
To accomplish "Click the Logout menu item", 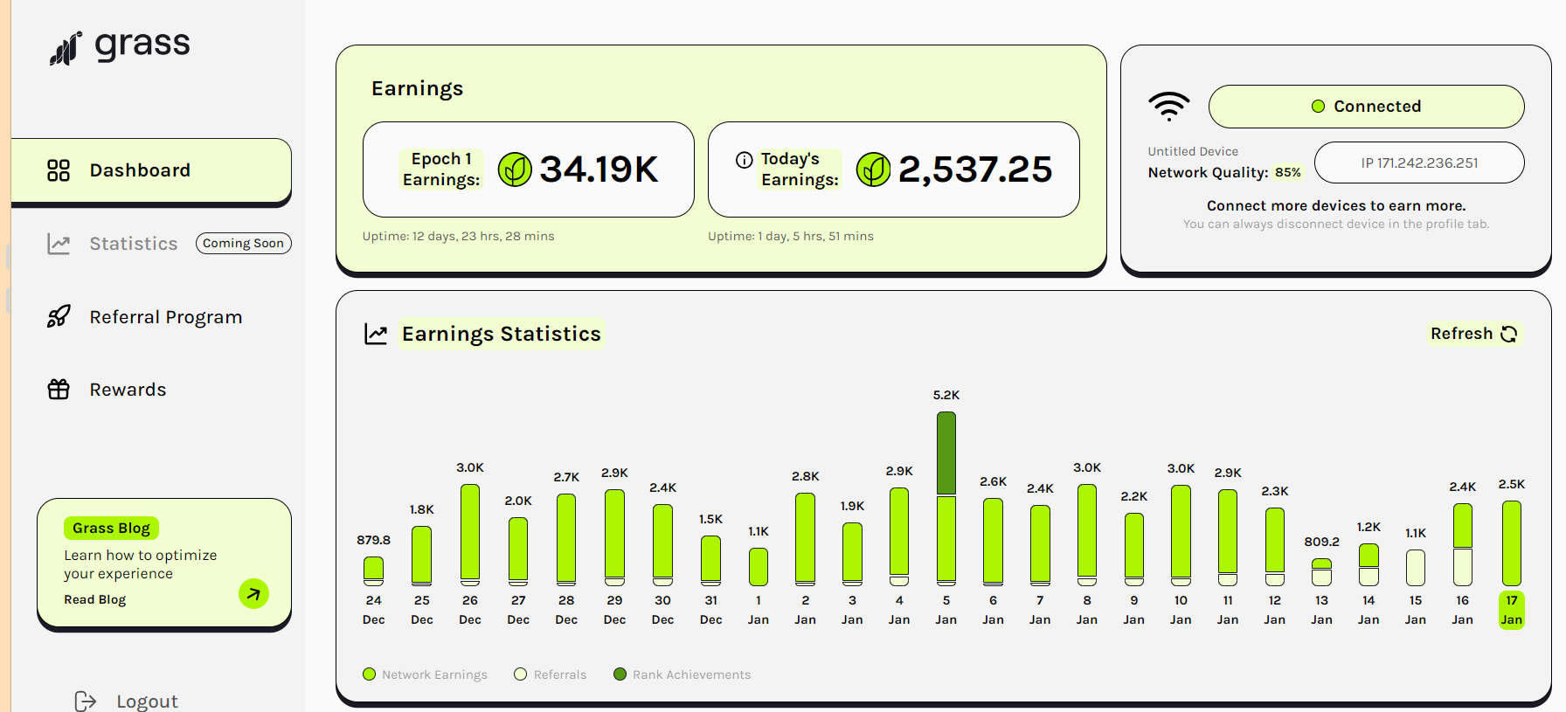I will click(147, 701).
